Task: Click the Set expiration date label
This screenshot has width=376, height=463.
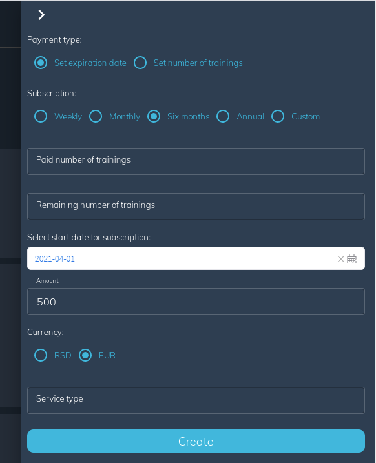Action: click(90, 63)
